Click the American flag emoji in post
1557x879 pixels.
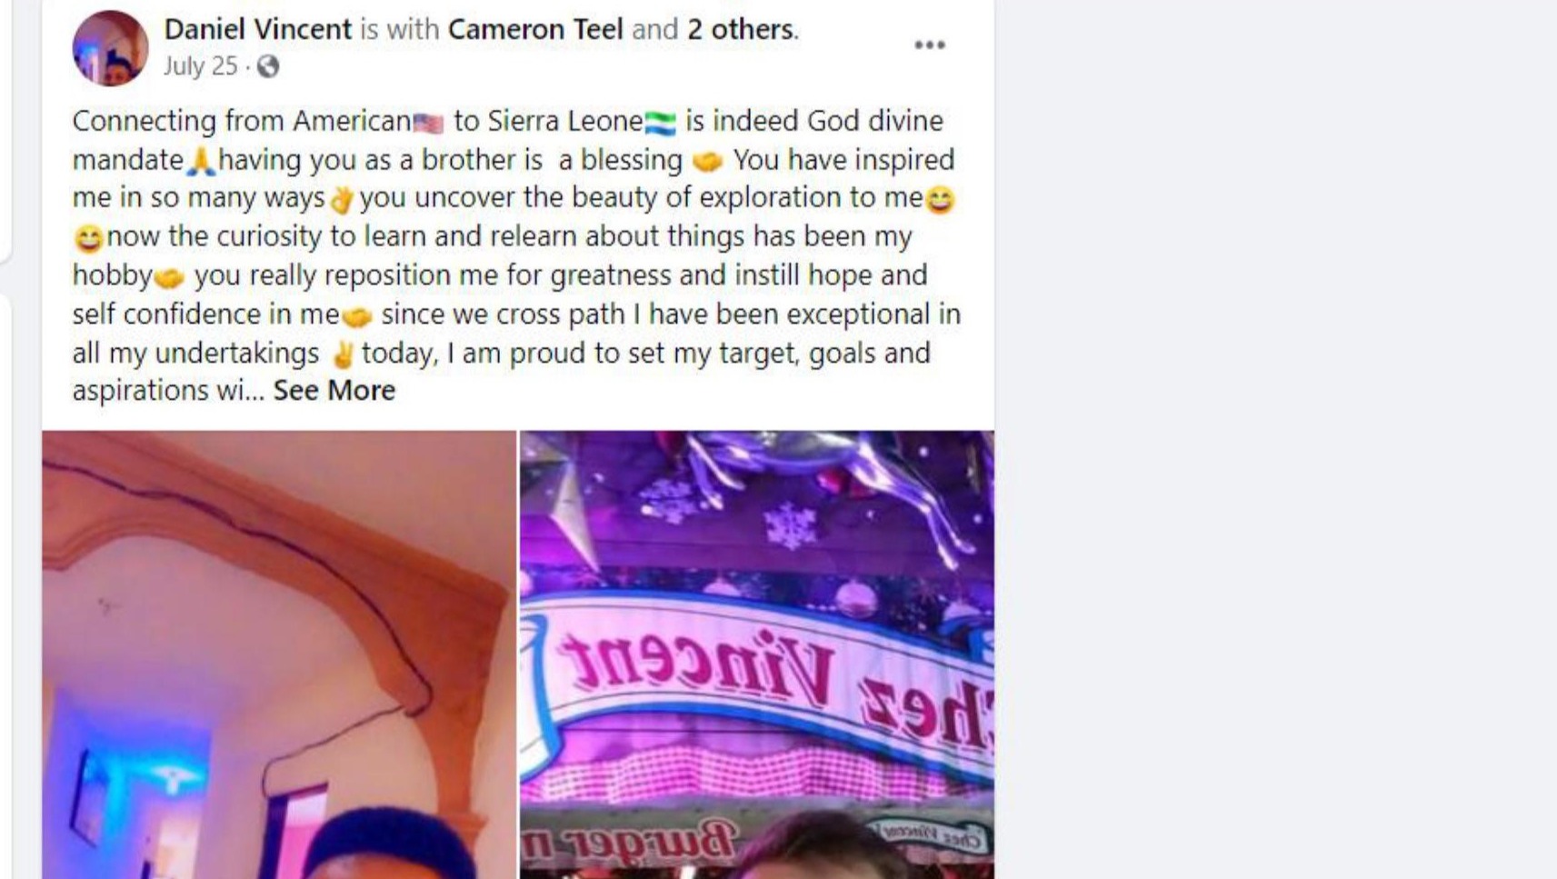[428, 122]
